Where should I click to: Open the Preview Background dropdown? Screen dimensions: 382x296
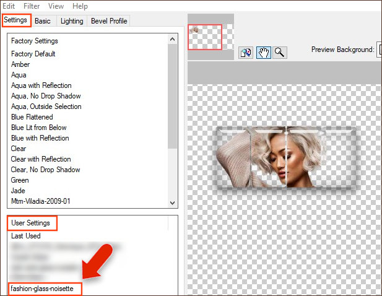tap(379, 50)
